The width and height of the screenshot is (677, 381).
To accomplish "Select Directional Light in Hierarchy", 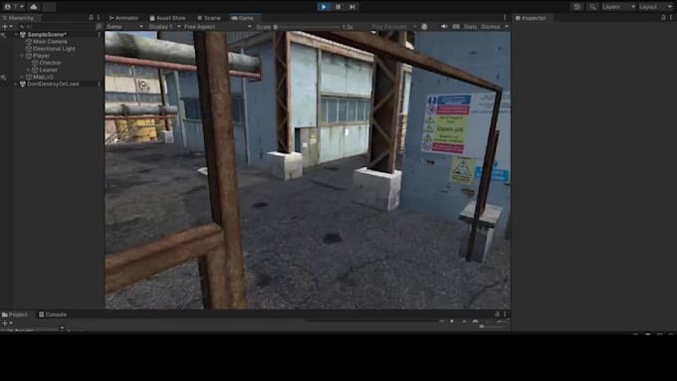I will click(54, 49).
